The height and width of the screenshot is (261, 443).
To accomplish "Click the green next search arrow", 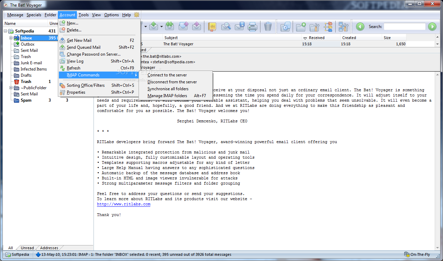I will (432, 26).
